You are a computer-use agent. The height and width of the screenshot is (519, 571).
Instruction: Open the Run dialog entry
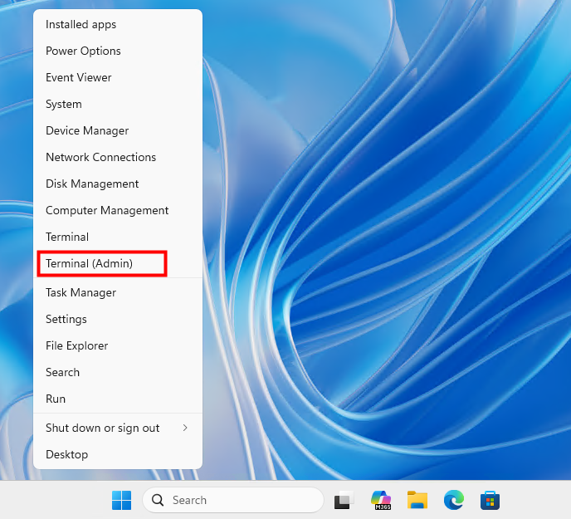pyautogui.click(x=118, y=399)
